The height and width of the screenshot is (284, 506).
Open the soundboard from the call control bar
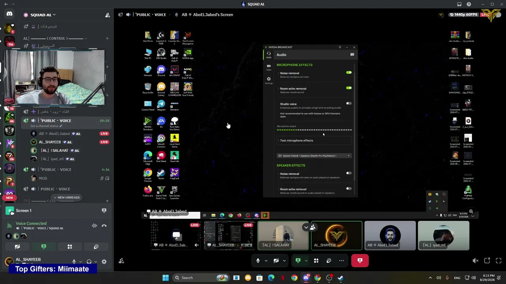tap(329, 261)
